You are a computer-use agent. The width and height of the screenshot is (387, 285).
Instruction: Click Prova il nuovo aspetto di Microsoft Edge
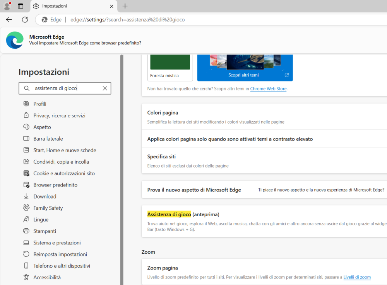194,190
